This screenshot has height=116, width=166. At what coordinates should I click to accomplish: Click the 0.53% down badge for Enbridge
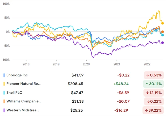point(154,75)
